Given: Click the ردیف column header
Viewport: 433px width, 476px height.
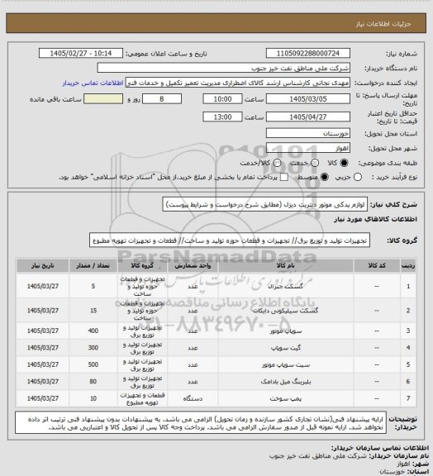Looking at the screenshot, I should tap(408, 265).
